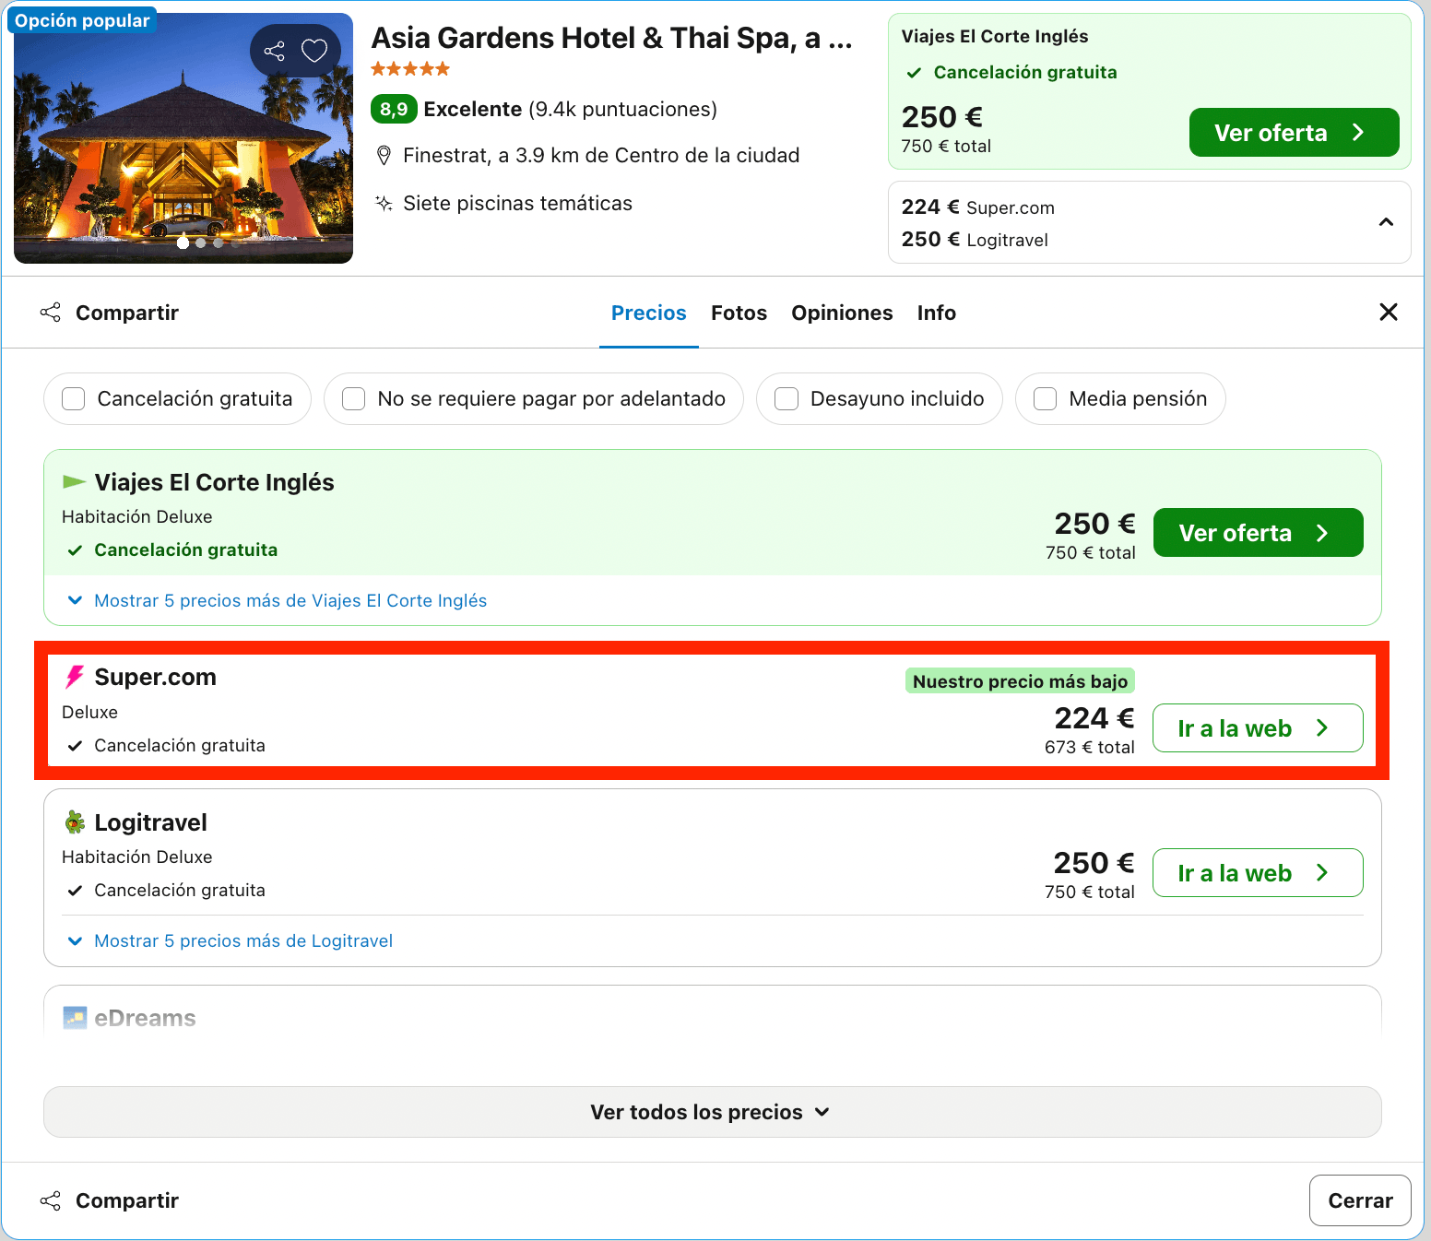Click the five-star hotel rating
The image size is (1431, 1241).
pyautogui.click(x=410, y=68)
